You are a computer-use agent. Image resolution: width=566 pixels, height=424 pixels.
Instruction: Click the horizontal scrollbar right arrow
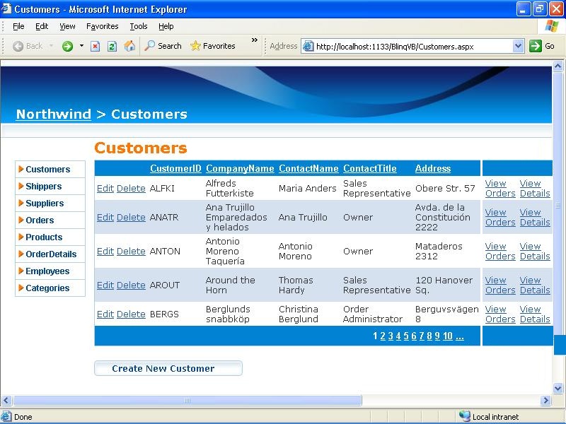545,400
